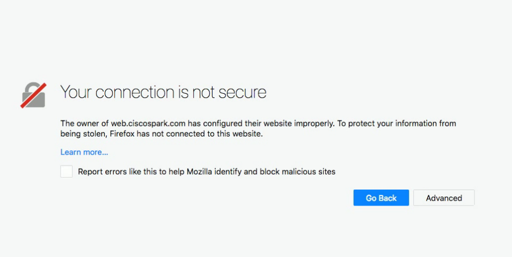Click the web.ciscospark.com domain in the message
The width and height of the screenshot is (512, 257).
pyautogui.click(x=148, y=123)
